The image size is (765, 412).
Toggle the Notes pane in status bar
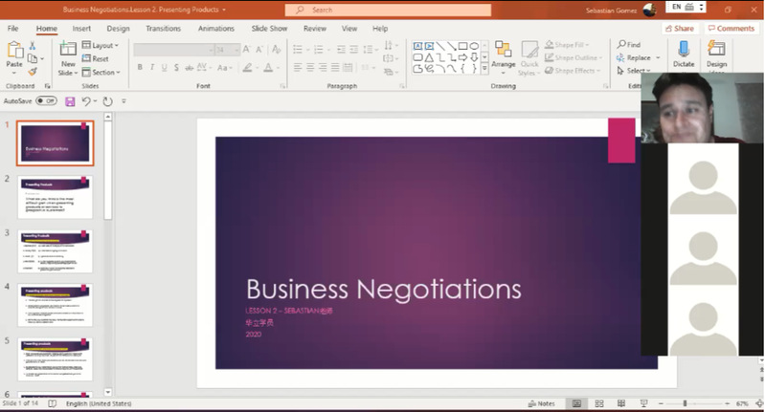[541, 403]
